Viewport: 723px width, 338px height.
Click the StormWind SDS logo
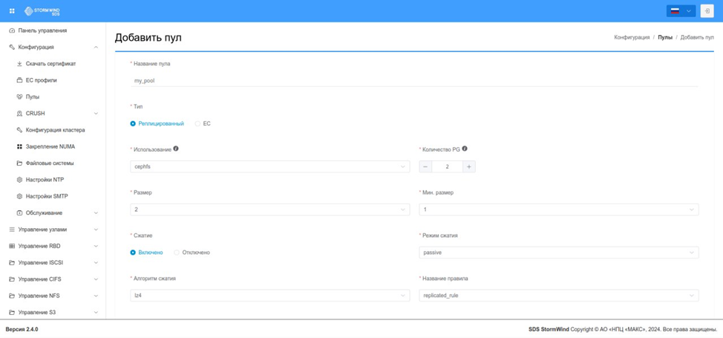pos(42,11)
